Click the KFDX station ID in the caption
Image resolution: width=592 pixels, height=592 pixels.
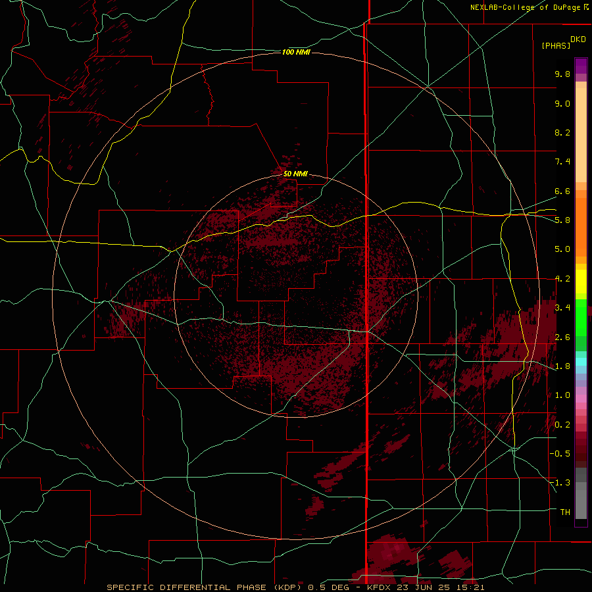coord(380,587)
